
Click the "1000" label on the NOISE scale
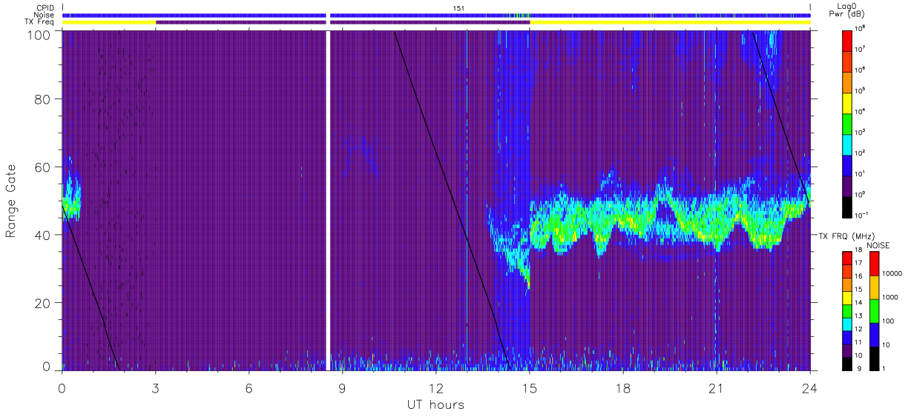point(889,298)
